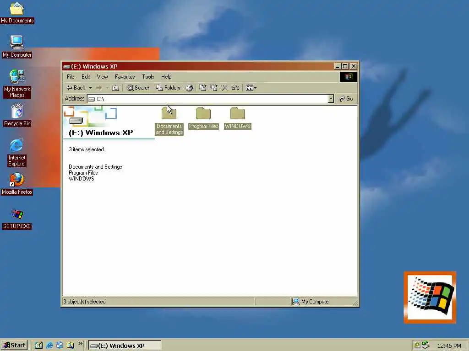Click the Forward arrow in the toolbar
The image size is (469, 351).
pos(99,88)
